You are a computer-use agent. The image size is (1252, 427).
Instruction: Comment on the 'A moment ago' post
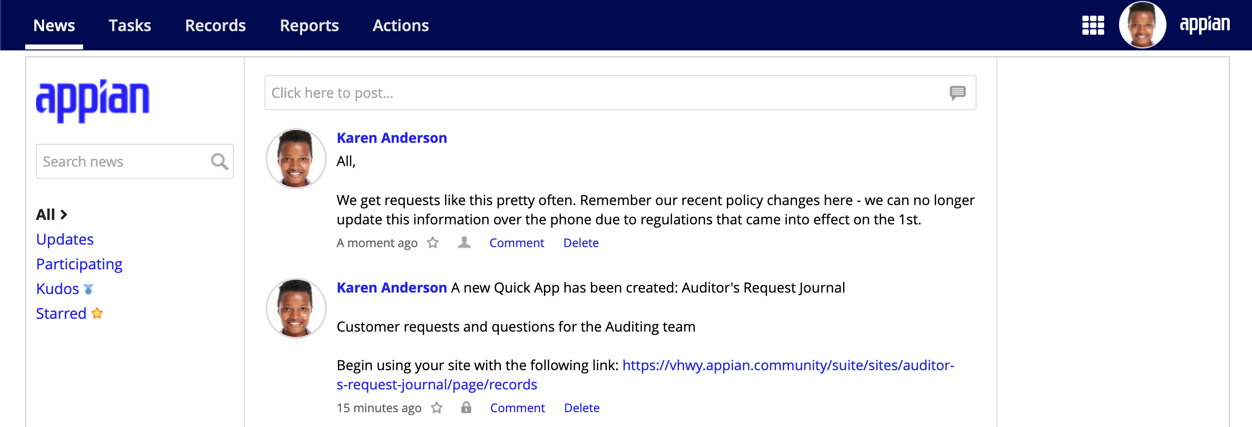click(x=517, y=243)
